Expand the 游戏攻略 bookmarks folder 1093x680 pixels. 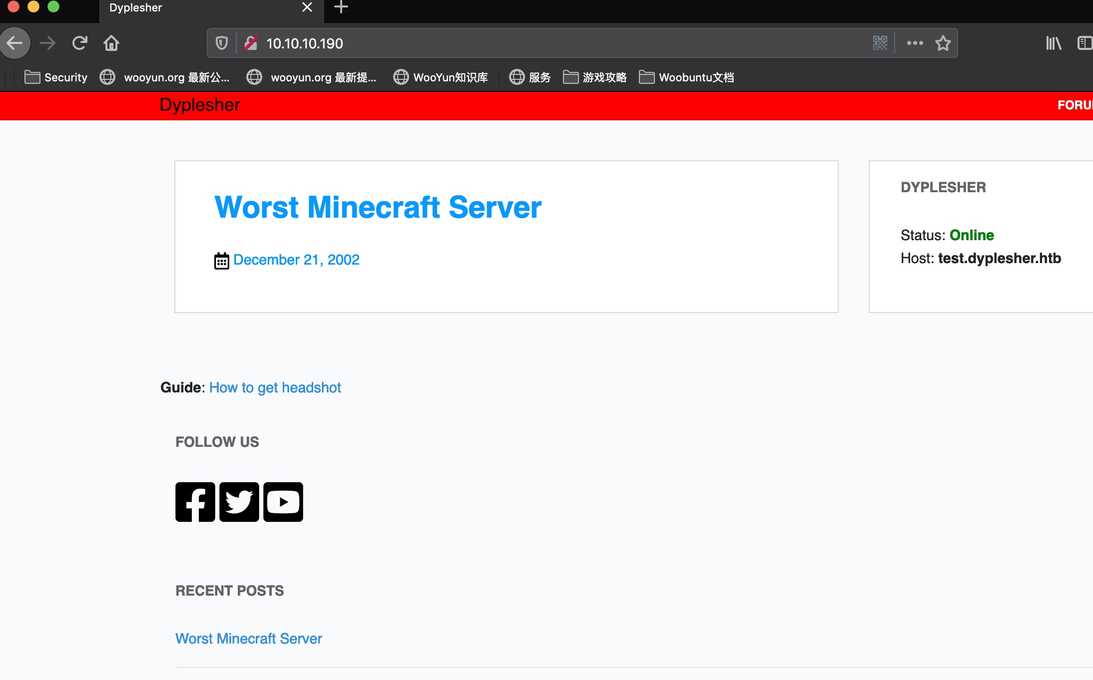594,77
